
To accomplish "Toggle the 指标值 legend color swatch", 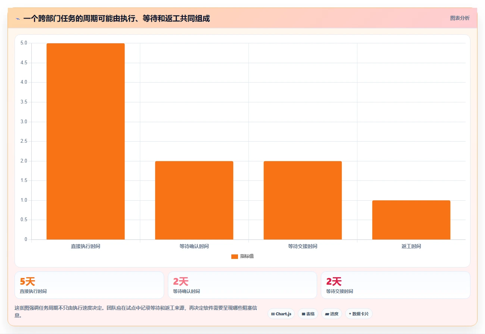I will [235, 256].
